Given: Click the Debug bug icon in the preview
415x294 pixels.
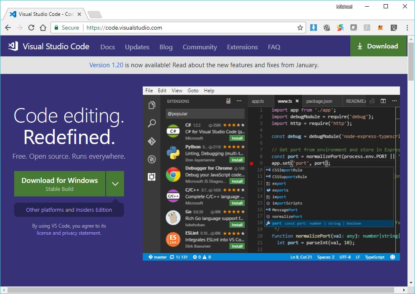Looking at the screenshot, I should coord(152,159).
